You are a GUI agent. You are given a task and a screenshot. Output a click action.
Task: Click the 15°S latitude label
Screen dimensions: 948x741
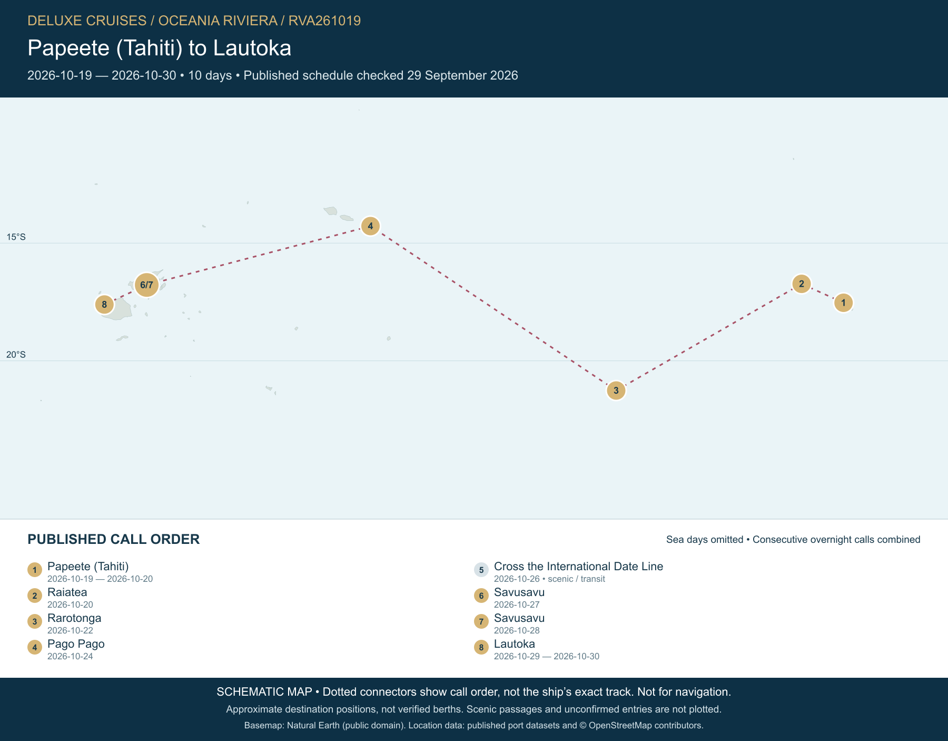[16, 237]
